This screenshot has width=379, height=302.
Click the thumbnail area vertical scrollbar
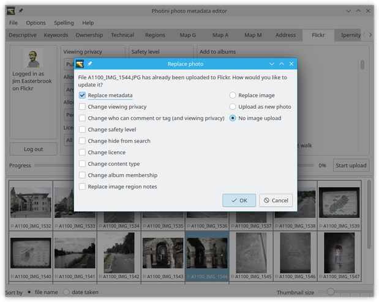369,215
